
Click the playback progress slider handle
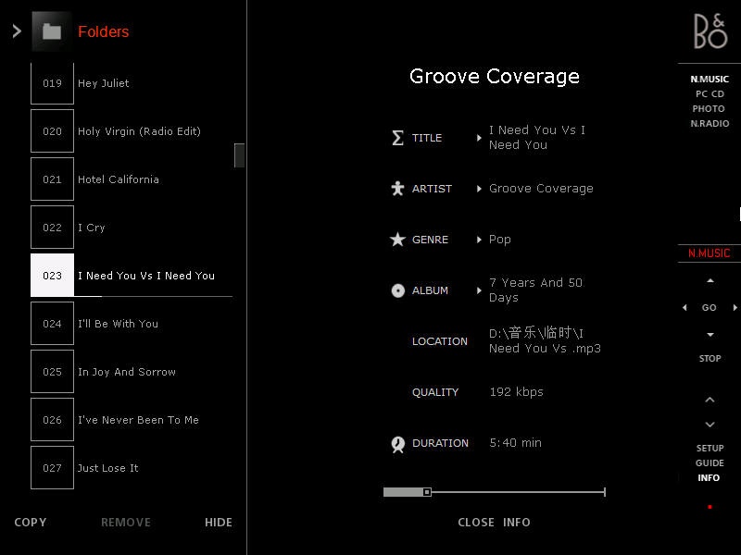click(x=427, y=492)
